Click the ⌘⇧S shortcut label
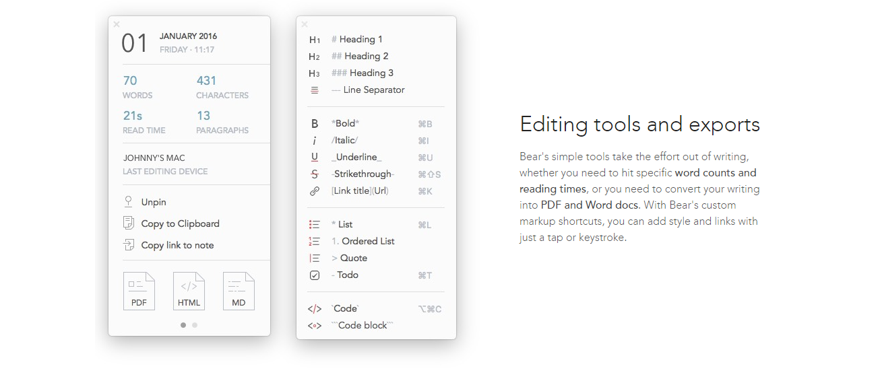 [429, 174]
